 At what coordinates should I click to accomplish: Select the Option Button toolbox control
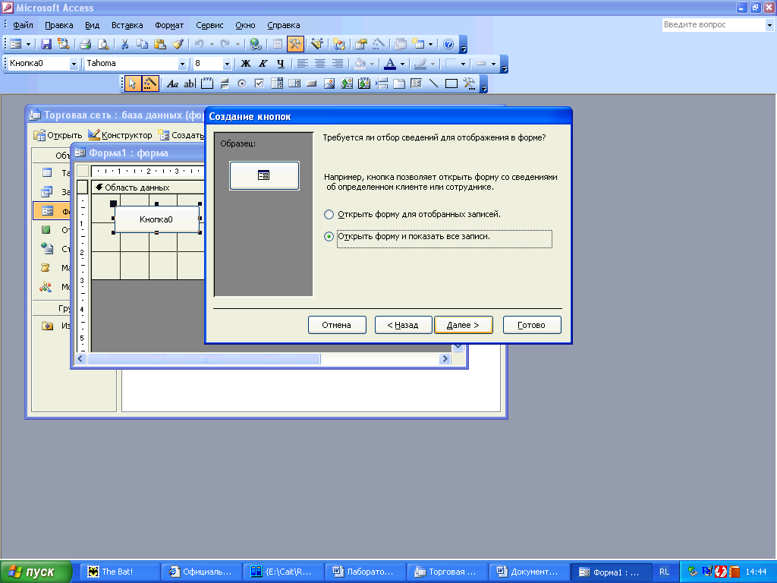(242, 84)
